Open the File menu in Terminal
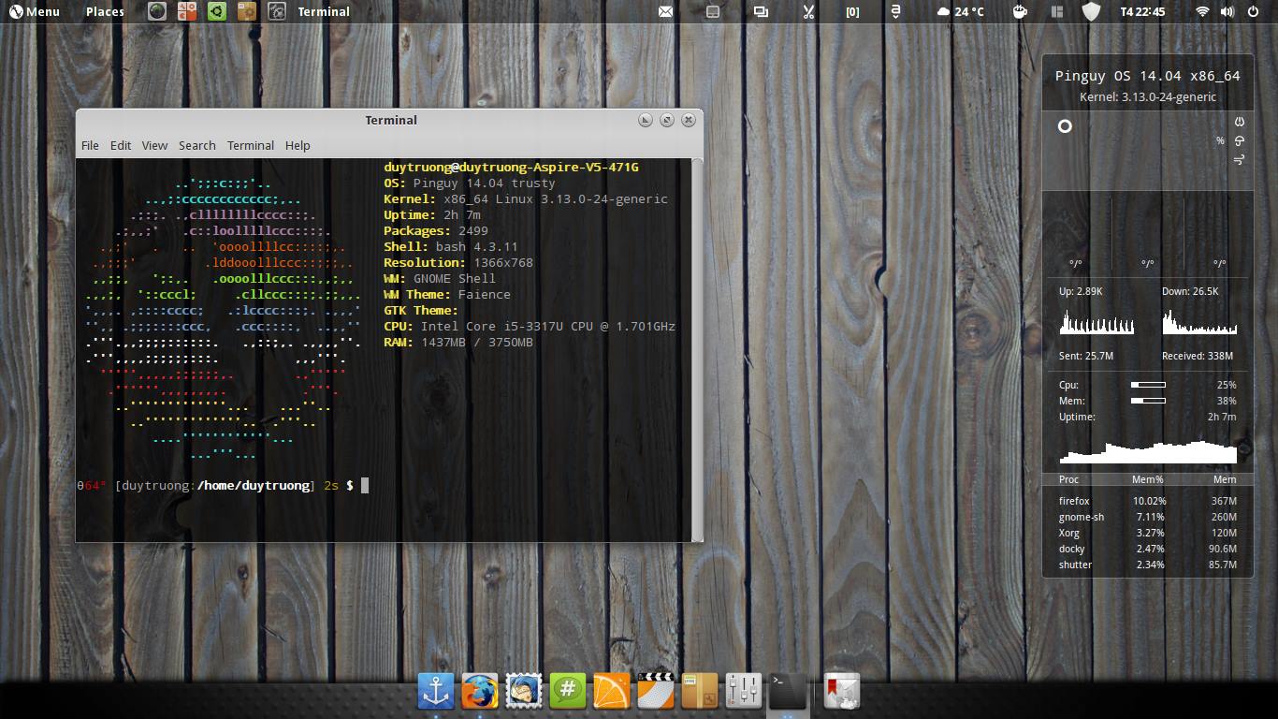1278x719 pixels. tap(90, 145)
